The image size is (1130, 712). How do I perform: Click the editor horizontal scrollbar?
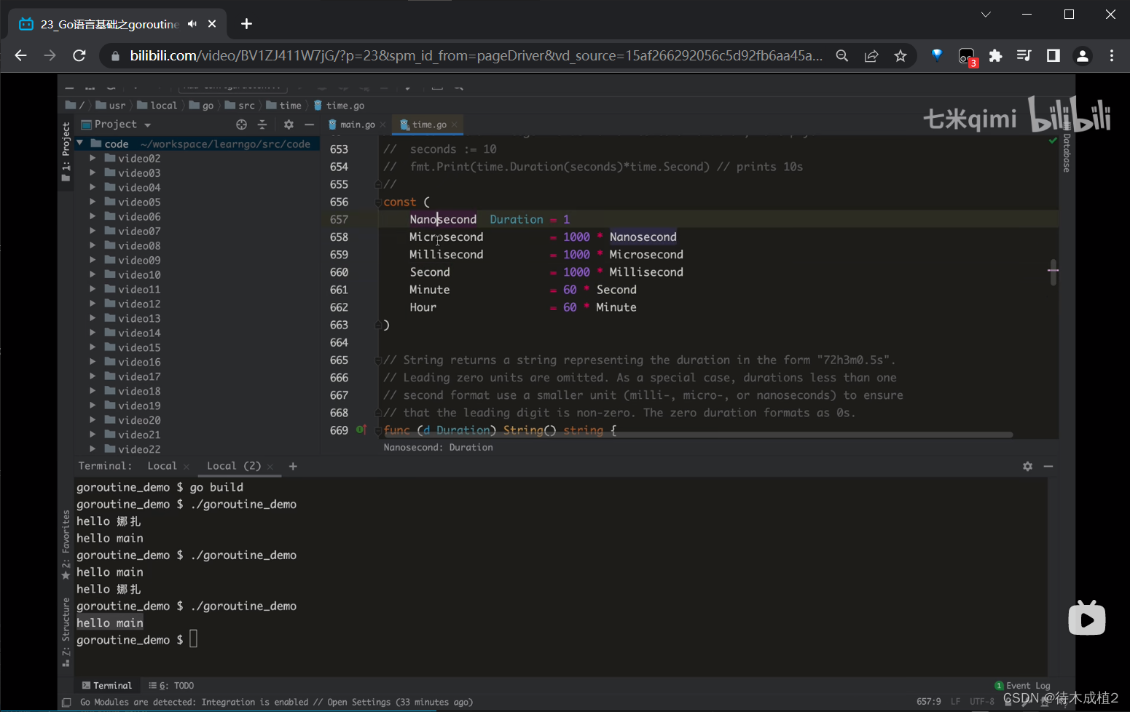(698, 435)
